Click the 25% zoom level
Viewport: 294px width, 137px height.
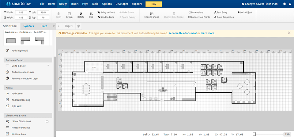pyautogui.click(x=288, y=134)
